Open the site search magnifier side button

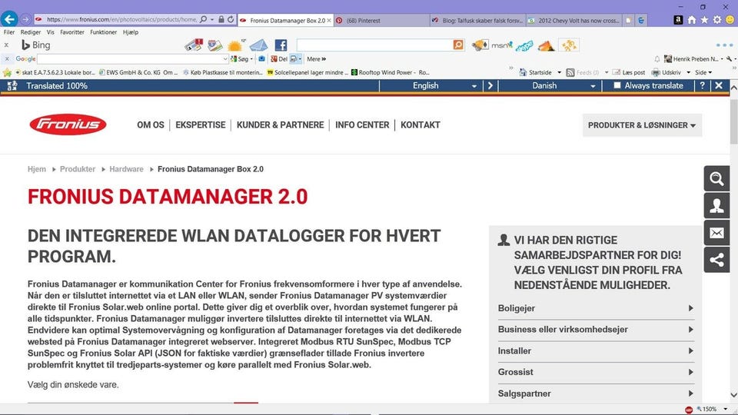coord(716,179)
